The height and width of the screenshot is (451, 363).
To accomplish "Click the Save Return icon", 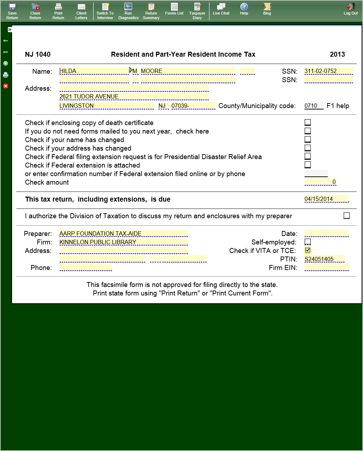I will pyautogui.click(x=12, y=11).
